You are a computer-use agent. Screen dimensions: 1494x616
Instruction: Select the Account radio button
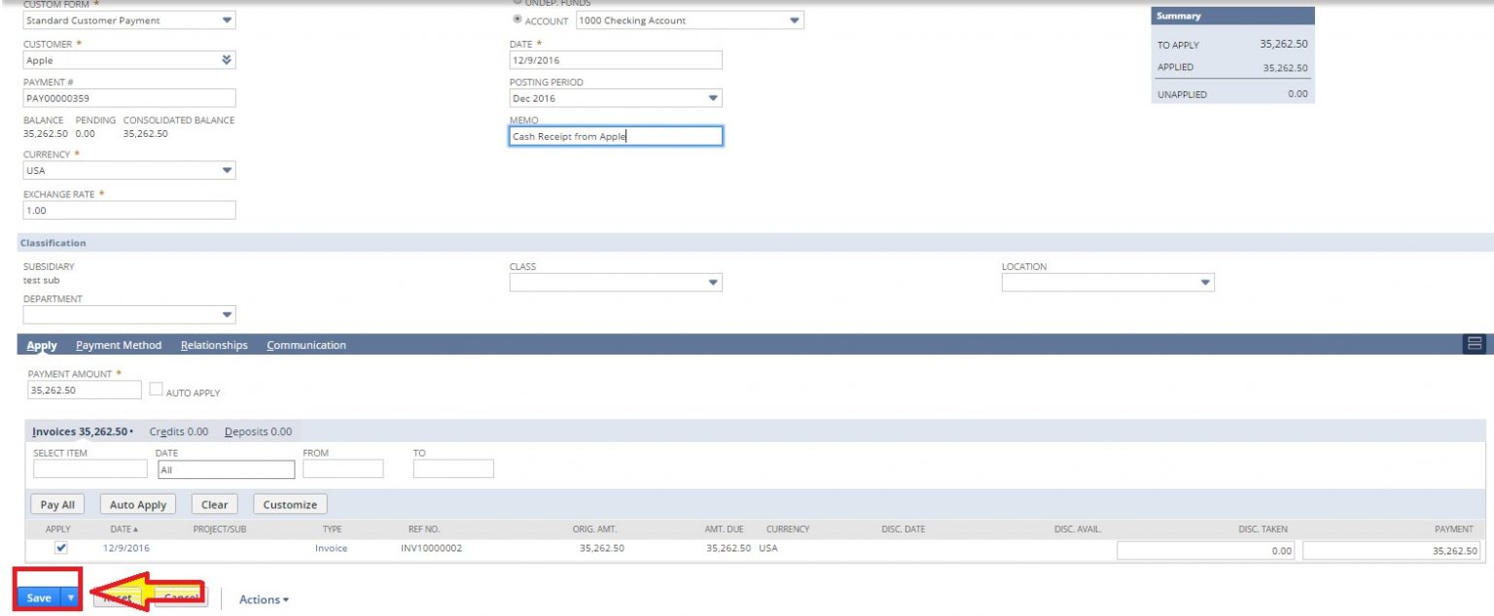coord(519,19)
